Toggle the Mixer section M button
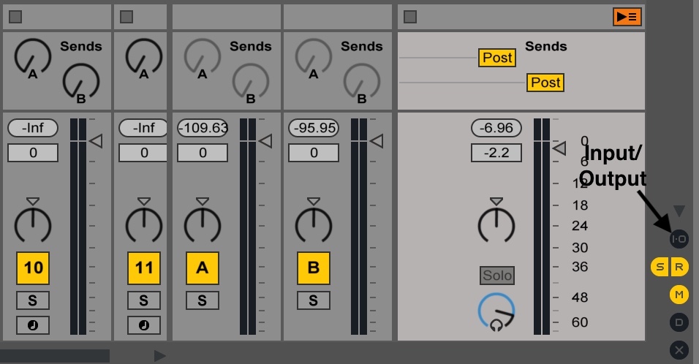Screen dimensions: 699x364 point(679,295)
